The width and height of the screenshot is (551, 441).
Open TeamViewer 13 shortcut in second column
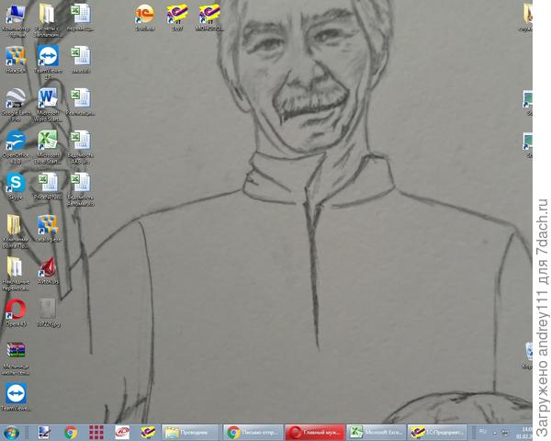coord(48,57)
